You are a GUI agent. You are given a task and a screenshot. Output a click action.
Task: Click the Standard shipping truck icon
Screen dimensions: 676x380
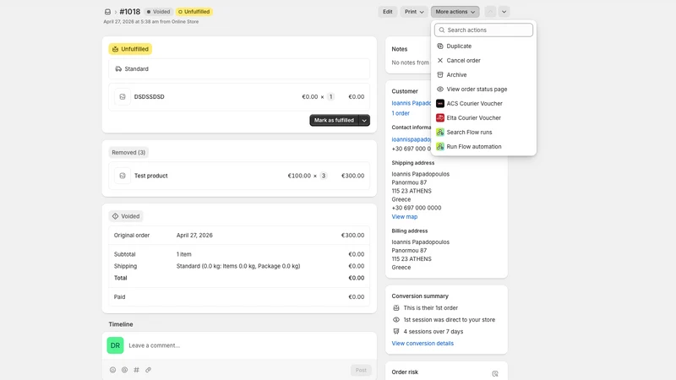point(118,69)
